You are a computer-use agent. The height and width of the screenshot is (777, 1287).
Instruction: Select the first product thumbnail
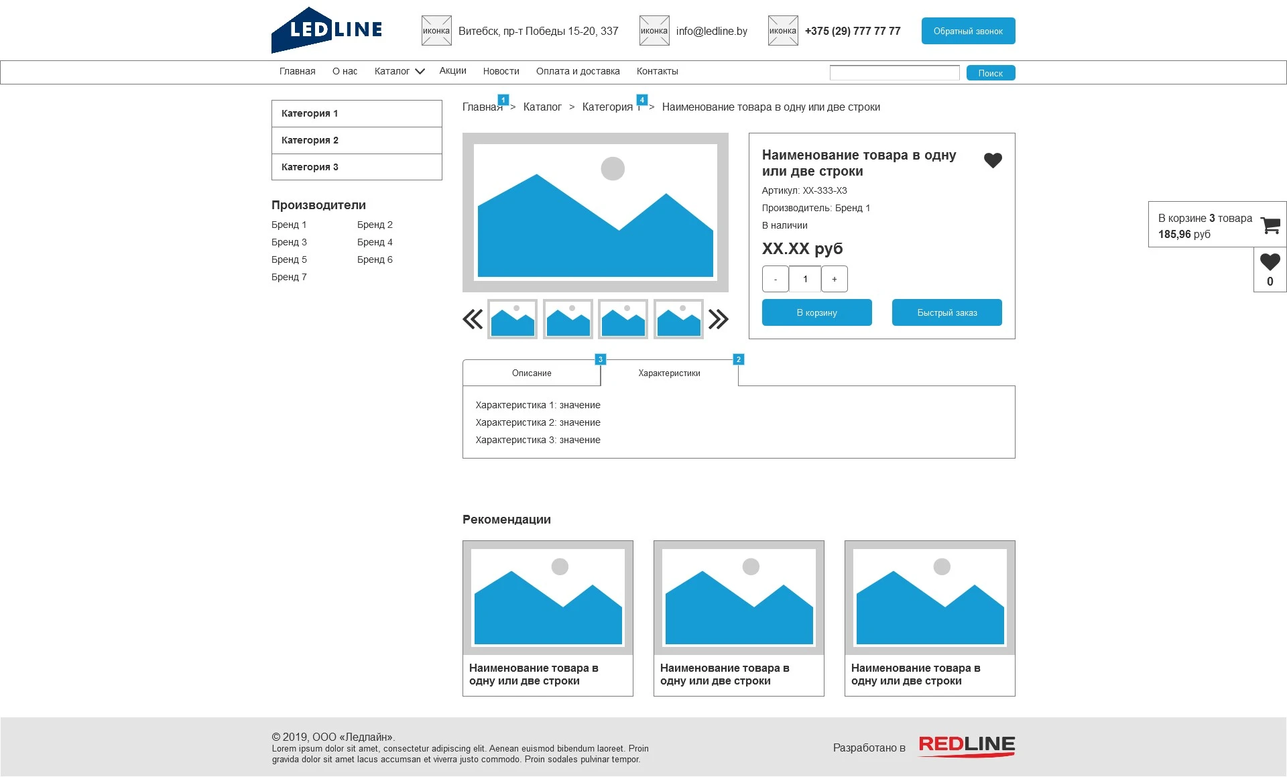pyautogui.click(x=513, y=319)
